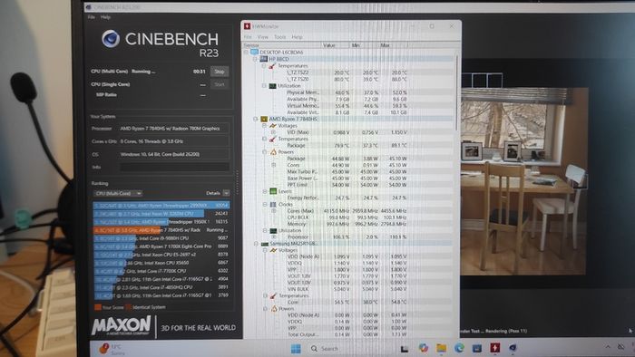Click the Min column header
The image size is (635, 357).
click(364, 45)
